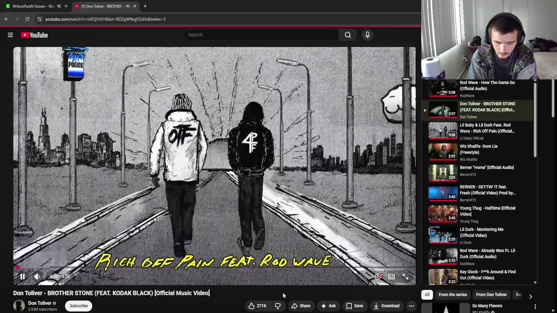
Task: Play Lil Baby Rich Off Pain thumbnail
Action: (443, 131)
